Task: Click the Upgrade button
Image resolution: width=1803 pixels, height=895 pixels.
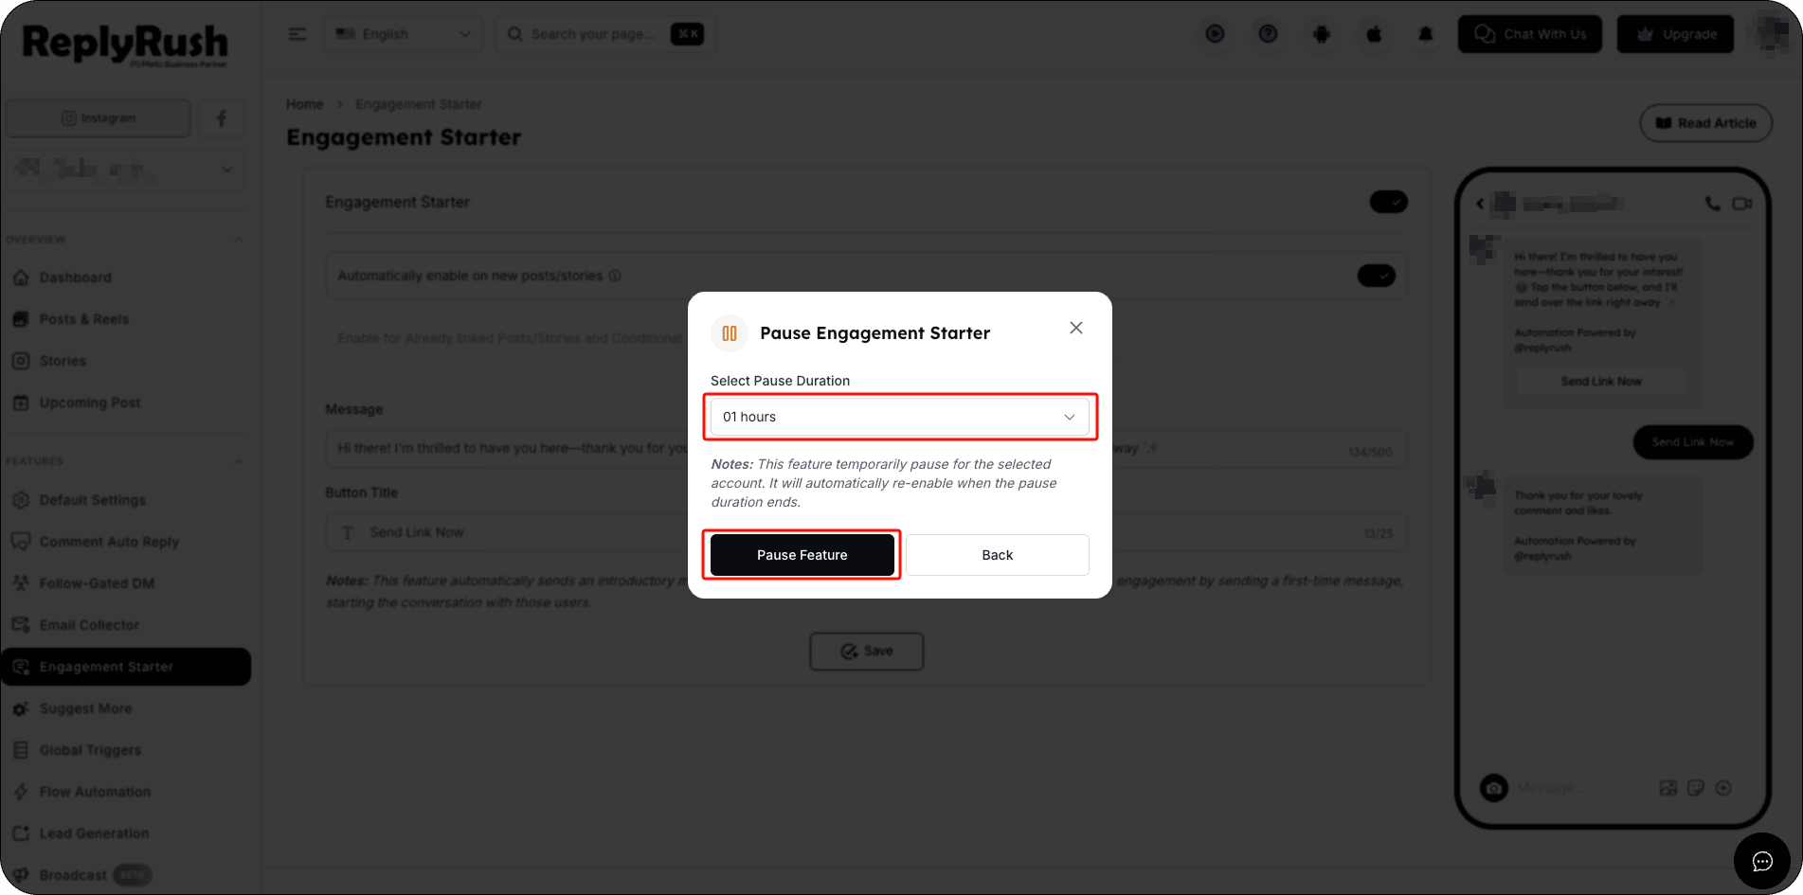Action: (1675, 34)
